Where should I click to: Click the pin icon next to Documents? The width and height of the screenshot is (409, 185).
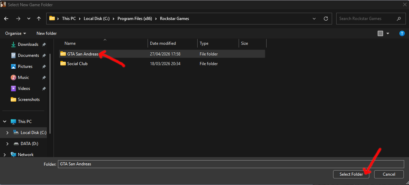coord(44,55)
